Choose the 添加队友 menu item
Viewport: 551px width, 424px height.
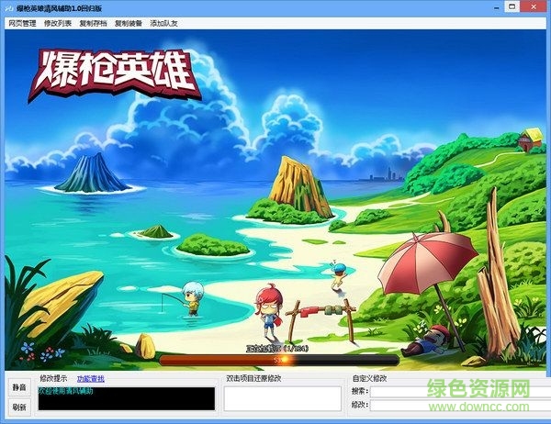coord(165,22)
